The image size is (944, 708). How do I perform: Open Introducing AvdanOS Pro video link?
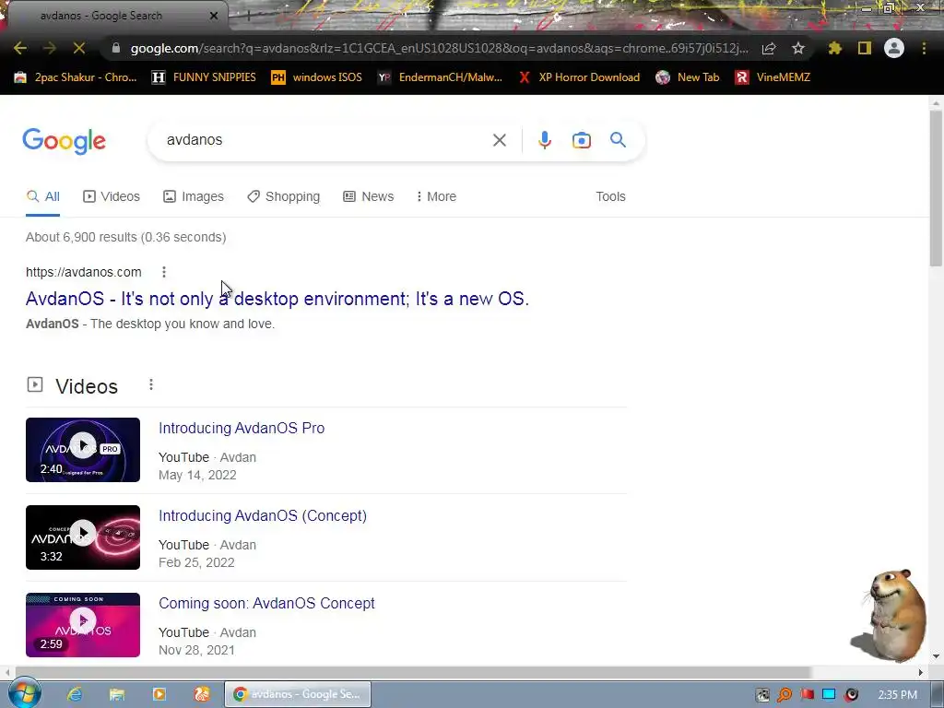(242, 428)
